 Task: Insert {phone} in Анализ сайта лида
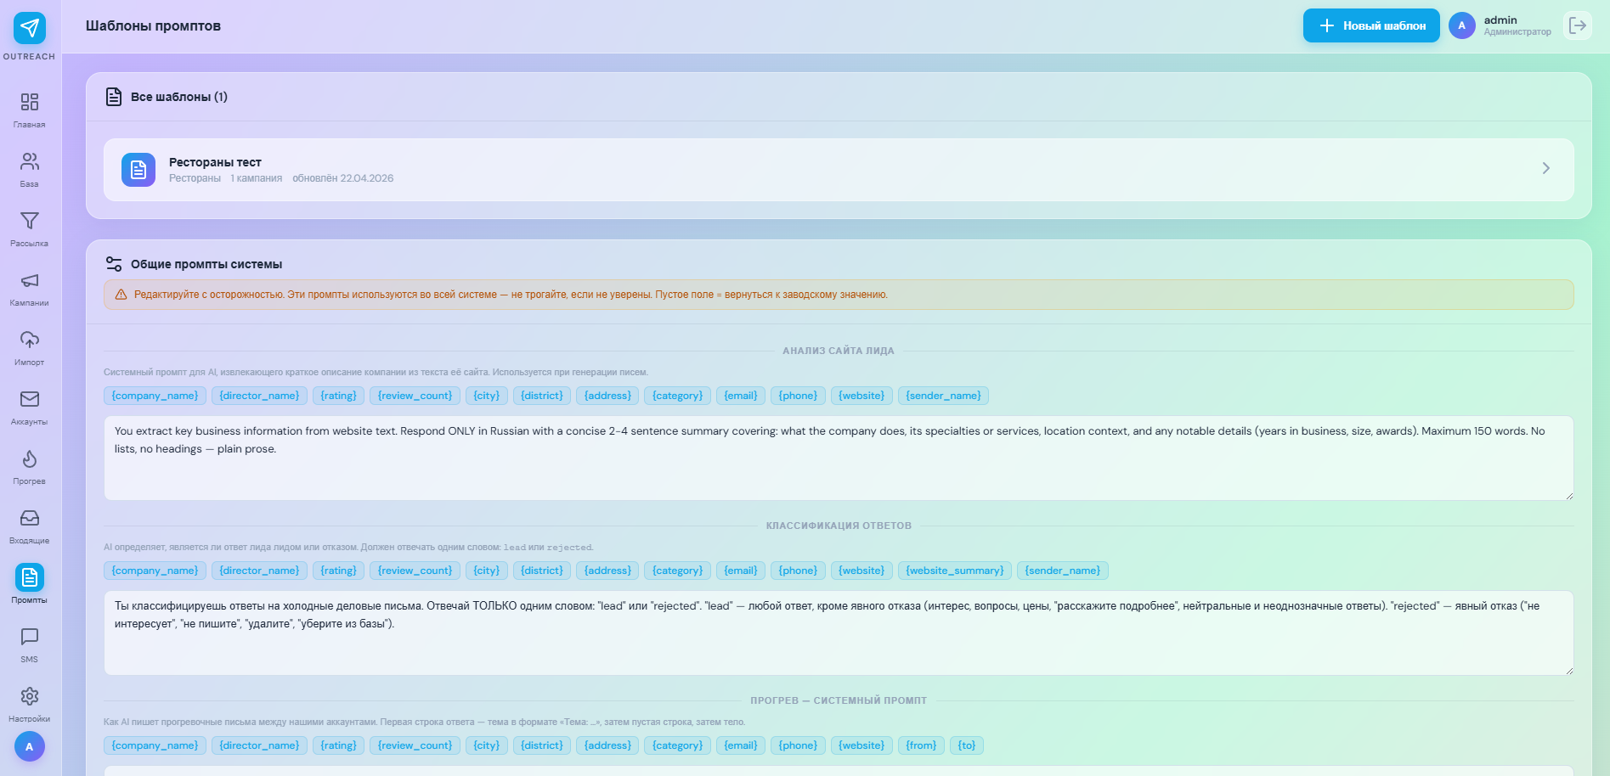[x=798, y=396]
